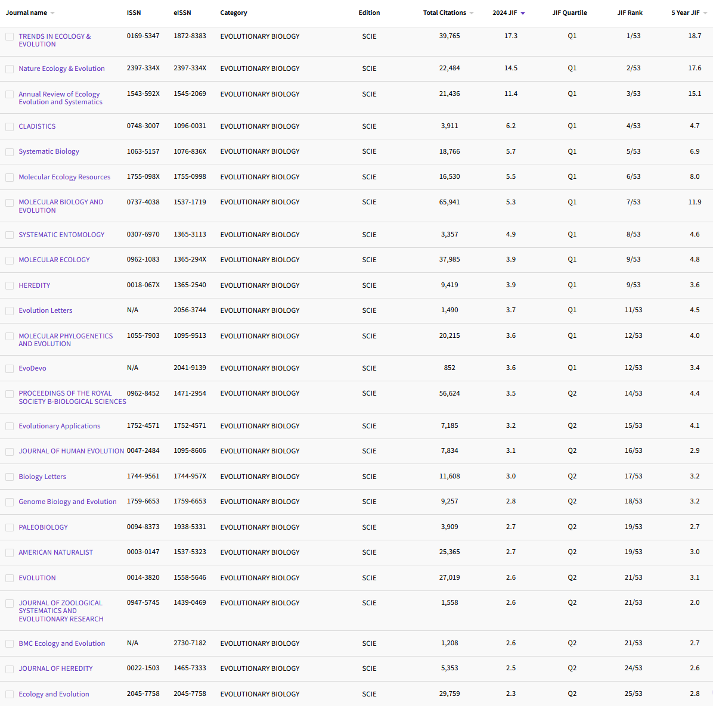
Task: Click the JIF Rank column header
Action: tap(630, 13)
